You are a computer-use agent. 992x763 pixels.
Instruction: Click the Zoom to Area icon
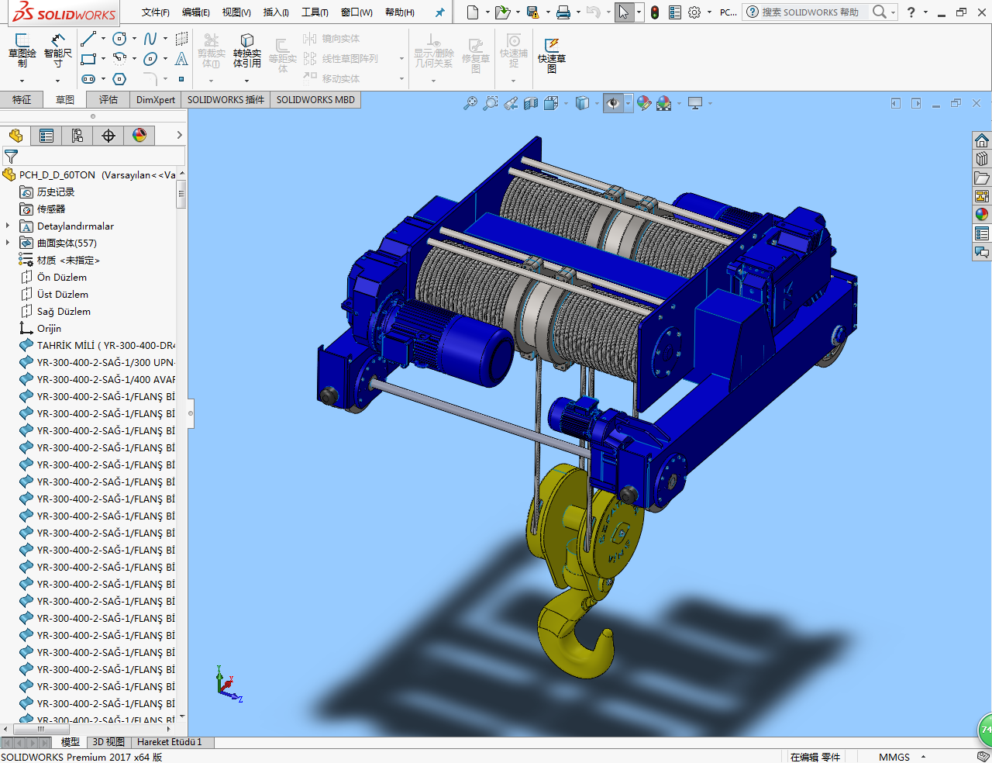point(491,103)
